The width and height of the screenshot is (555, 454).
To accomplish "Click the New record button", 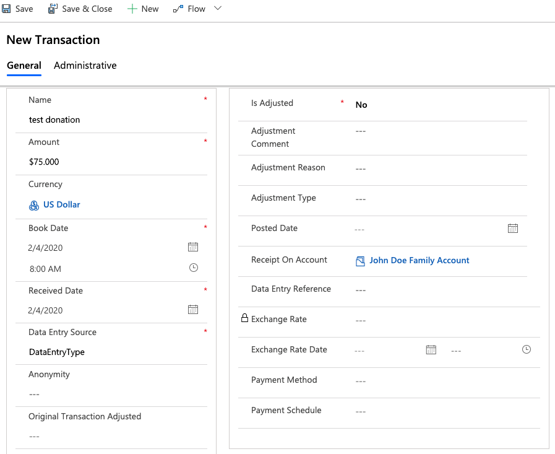I will [143, 9].
